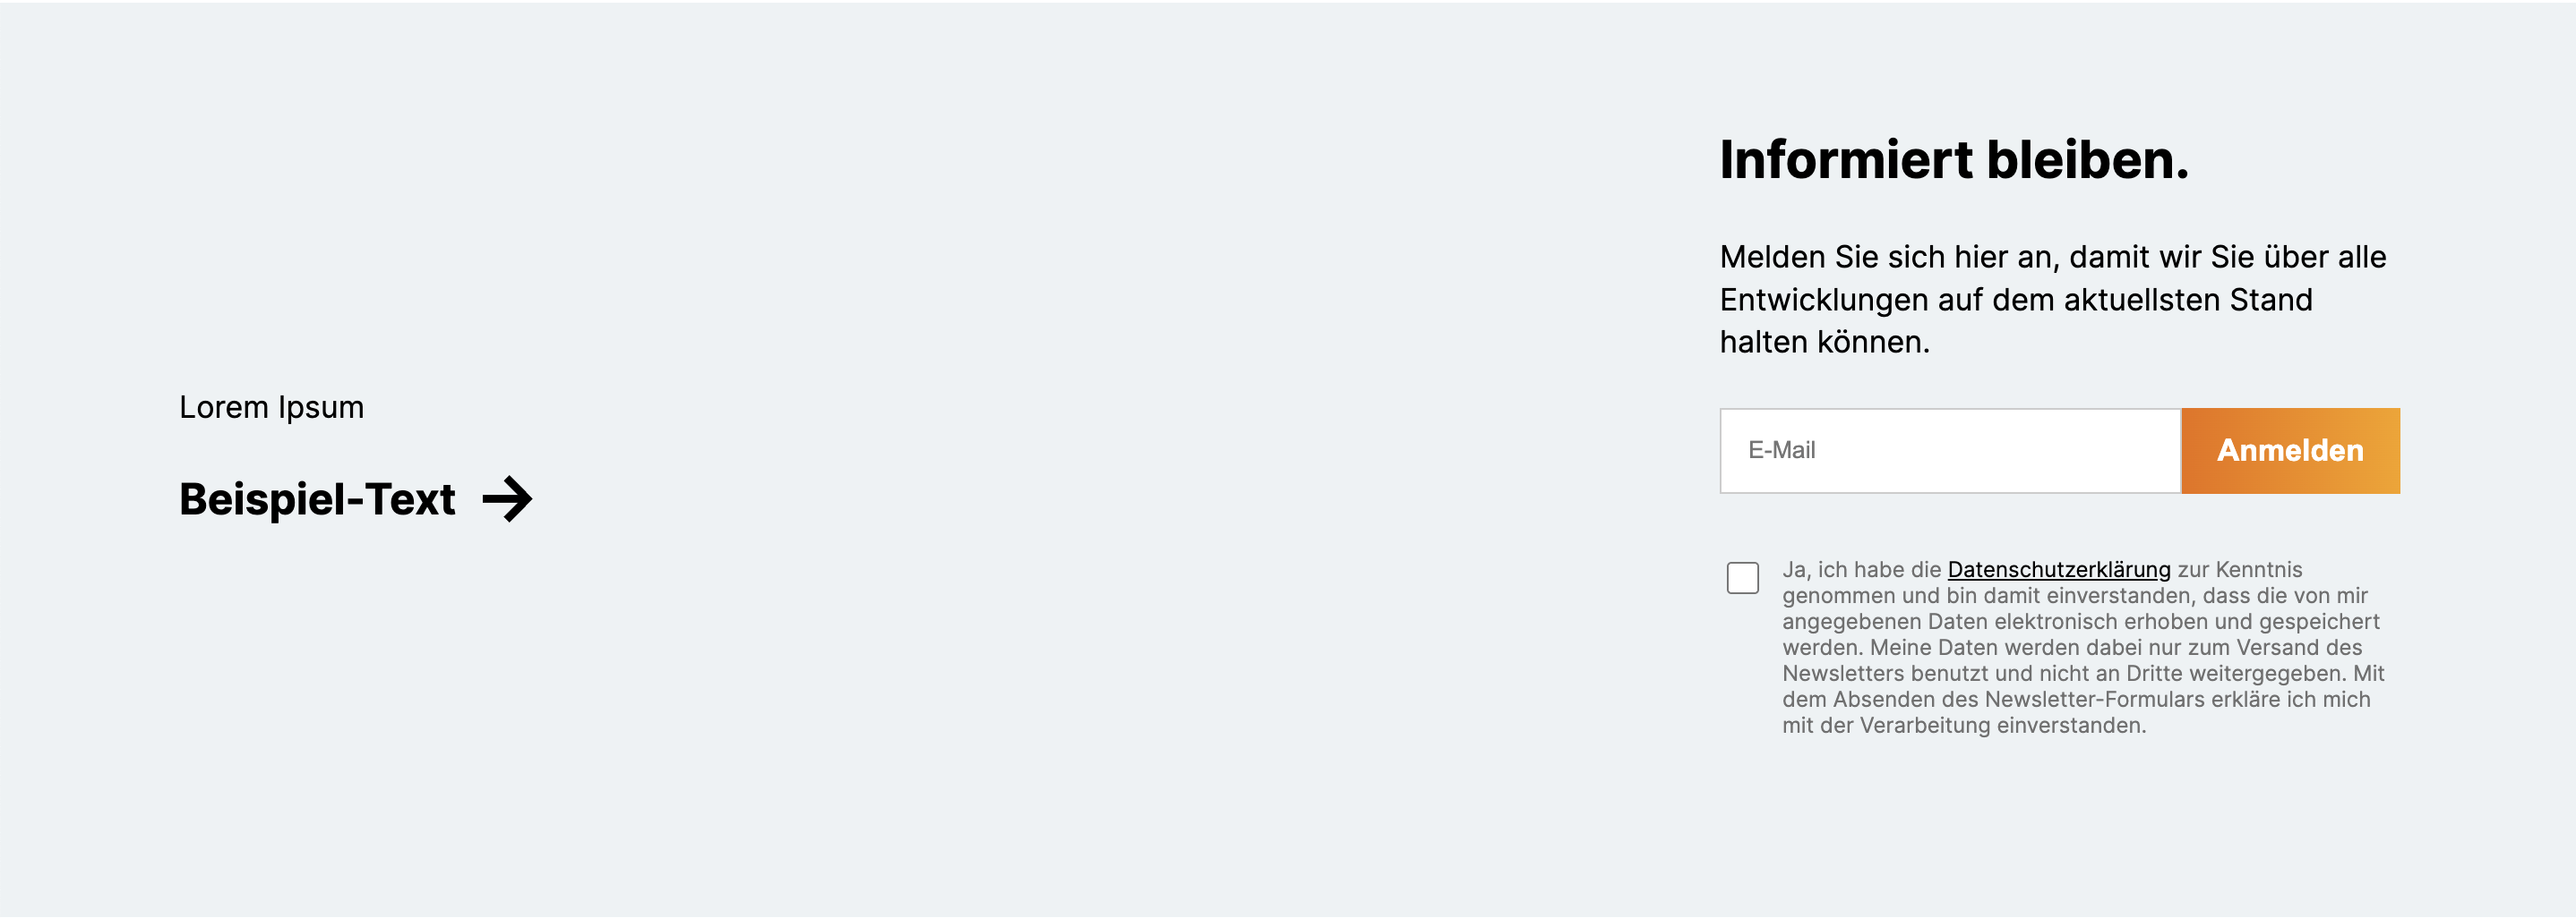
Task: Click the word 'Anmelden' on the button
Action: [2290, 451]
